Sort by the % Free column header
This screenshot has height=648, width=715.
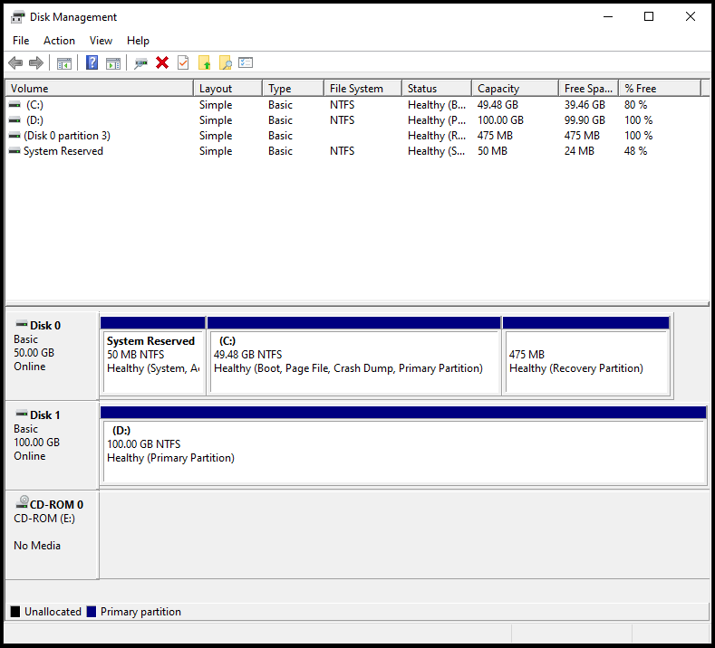click(660, 89)
